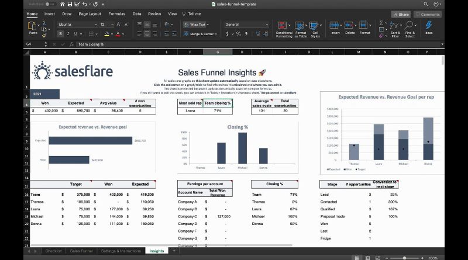Screen dimensions: 468x260
Task: Click the AutoSum sigma icon
Action: pos(381,23)
